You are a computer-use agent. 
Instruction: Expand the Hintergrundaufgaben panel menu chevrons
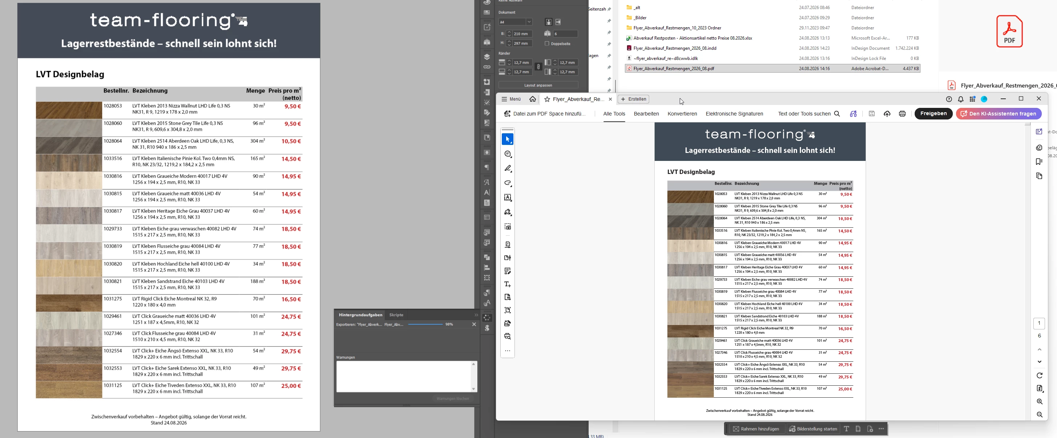pos(476,315)
